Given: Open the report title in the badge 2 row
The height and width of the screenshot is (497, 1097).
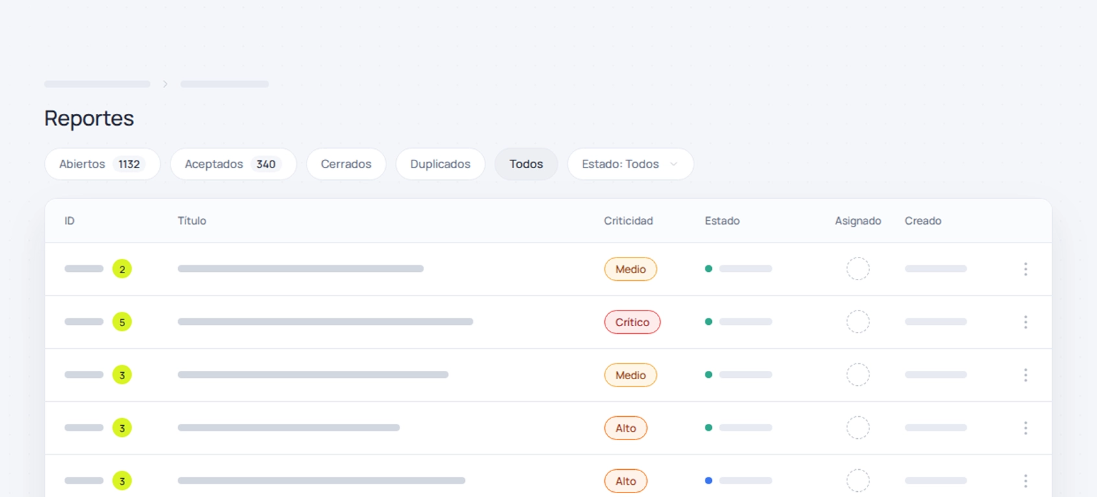Looking at the screenshot, I should pyautogui.click(x=301, y=269).
